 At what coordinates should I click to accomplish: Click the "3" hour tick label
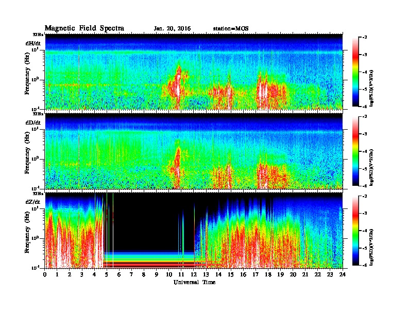82,275
